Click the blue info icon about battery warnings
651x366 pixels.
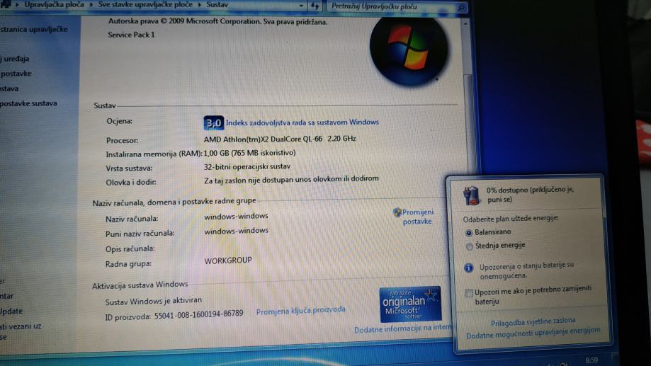[x=469, y=268]
